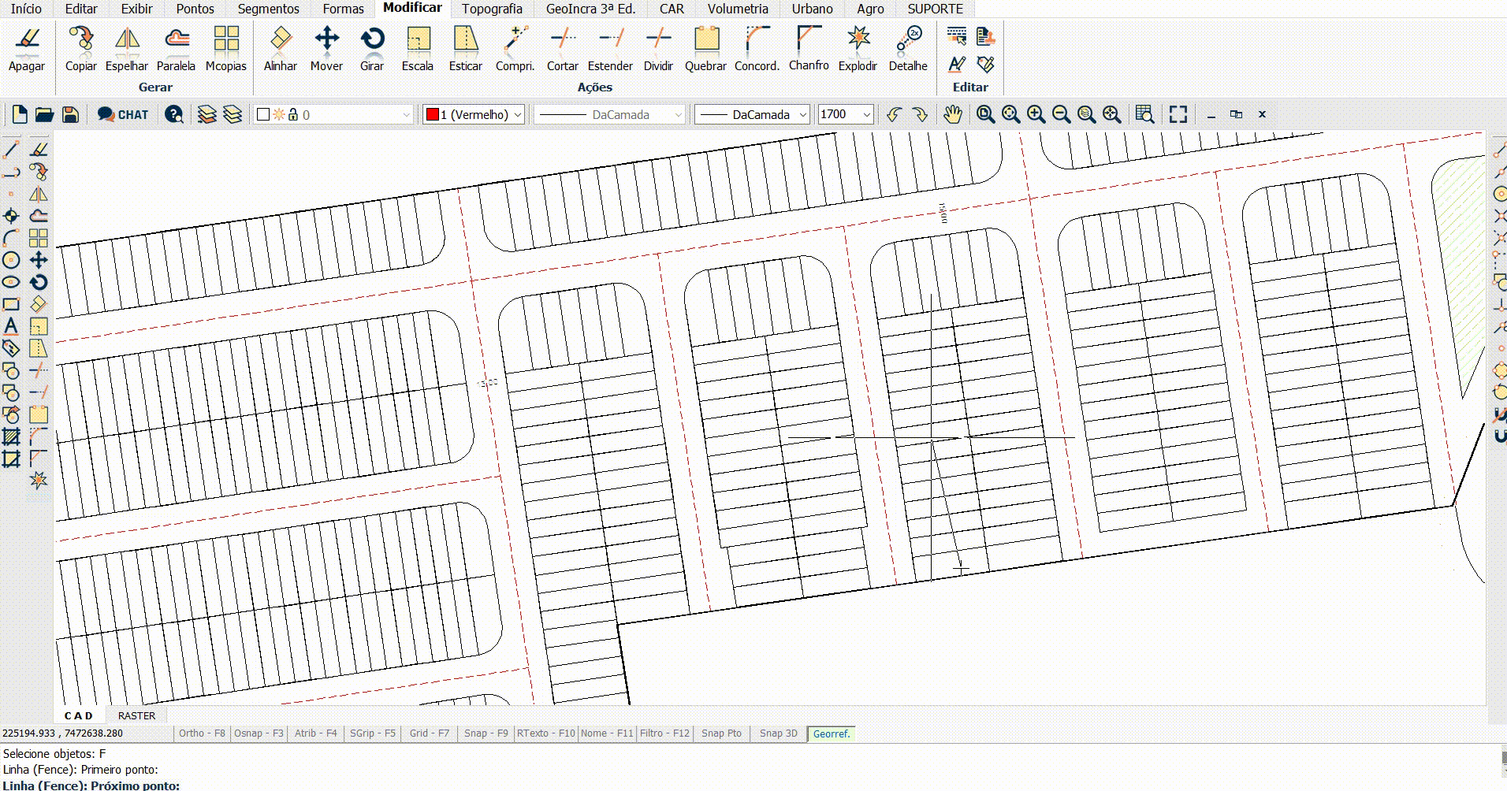The image size is (1507, 791).
Task: Select the Cortar trim tool
Action: click(563, 49)
